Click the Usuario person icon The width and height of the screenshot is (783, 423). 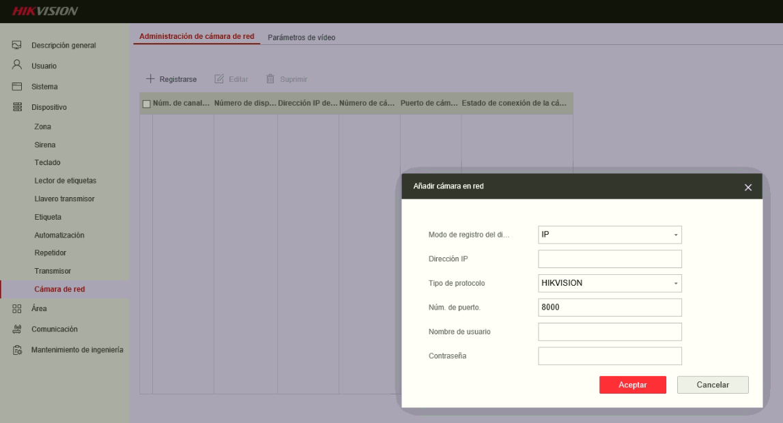click(x=16, y=65)
